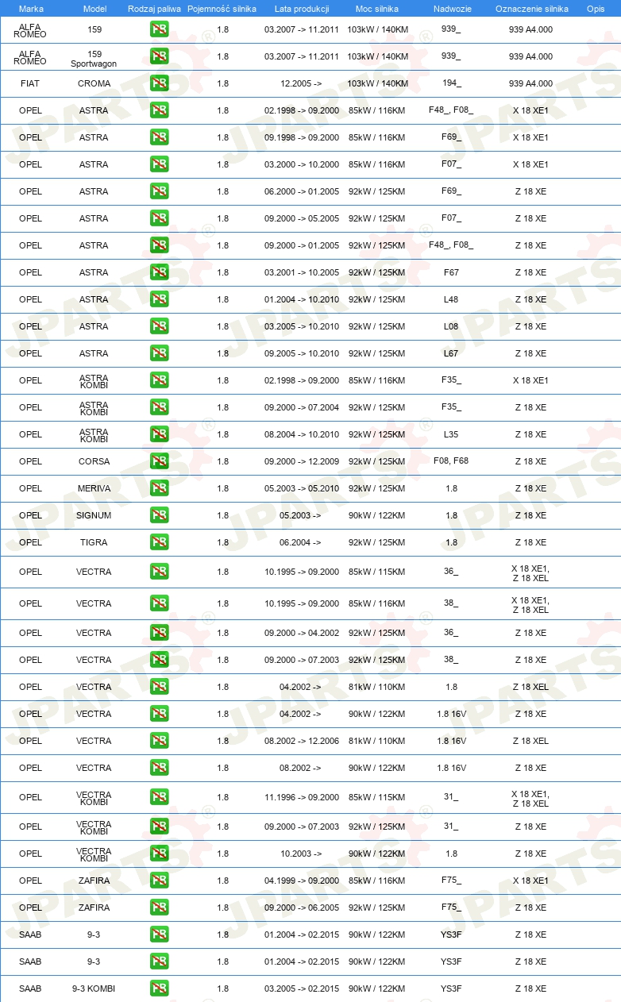Viewport: 621px width, 1002px height.
Task: Click the "L08" body code cell
Action: click(x=451, y=326)
